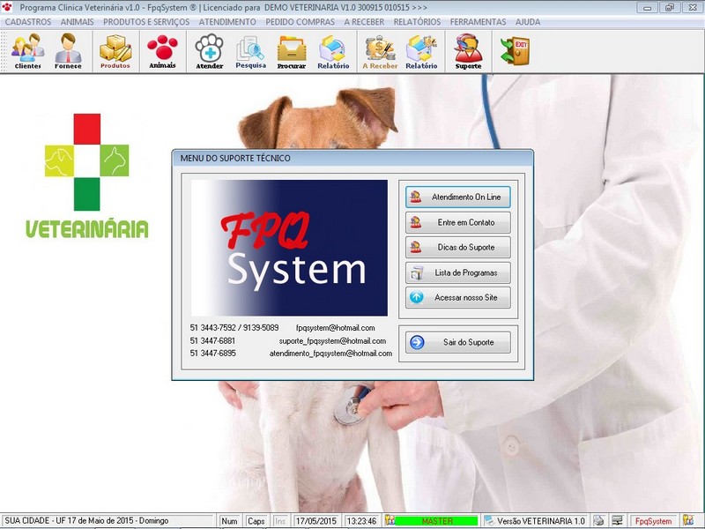Open the Suporte headset icon
The height and width of the screenshot is (529, 705).
(x=468, y=51)
